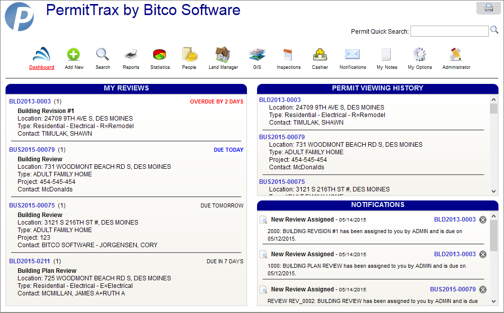Click the DUE TOMORROW status
The image size is (504, 313).
point(222,206)
